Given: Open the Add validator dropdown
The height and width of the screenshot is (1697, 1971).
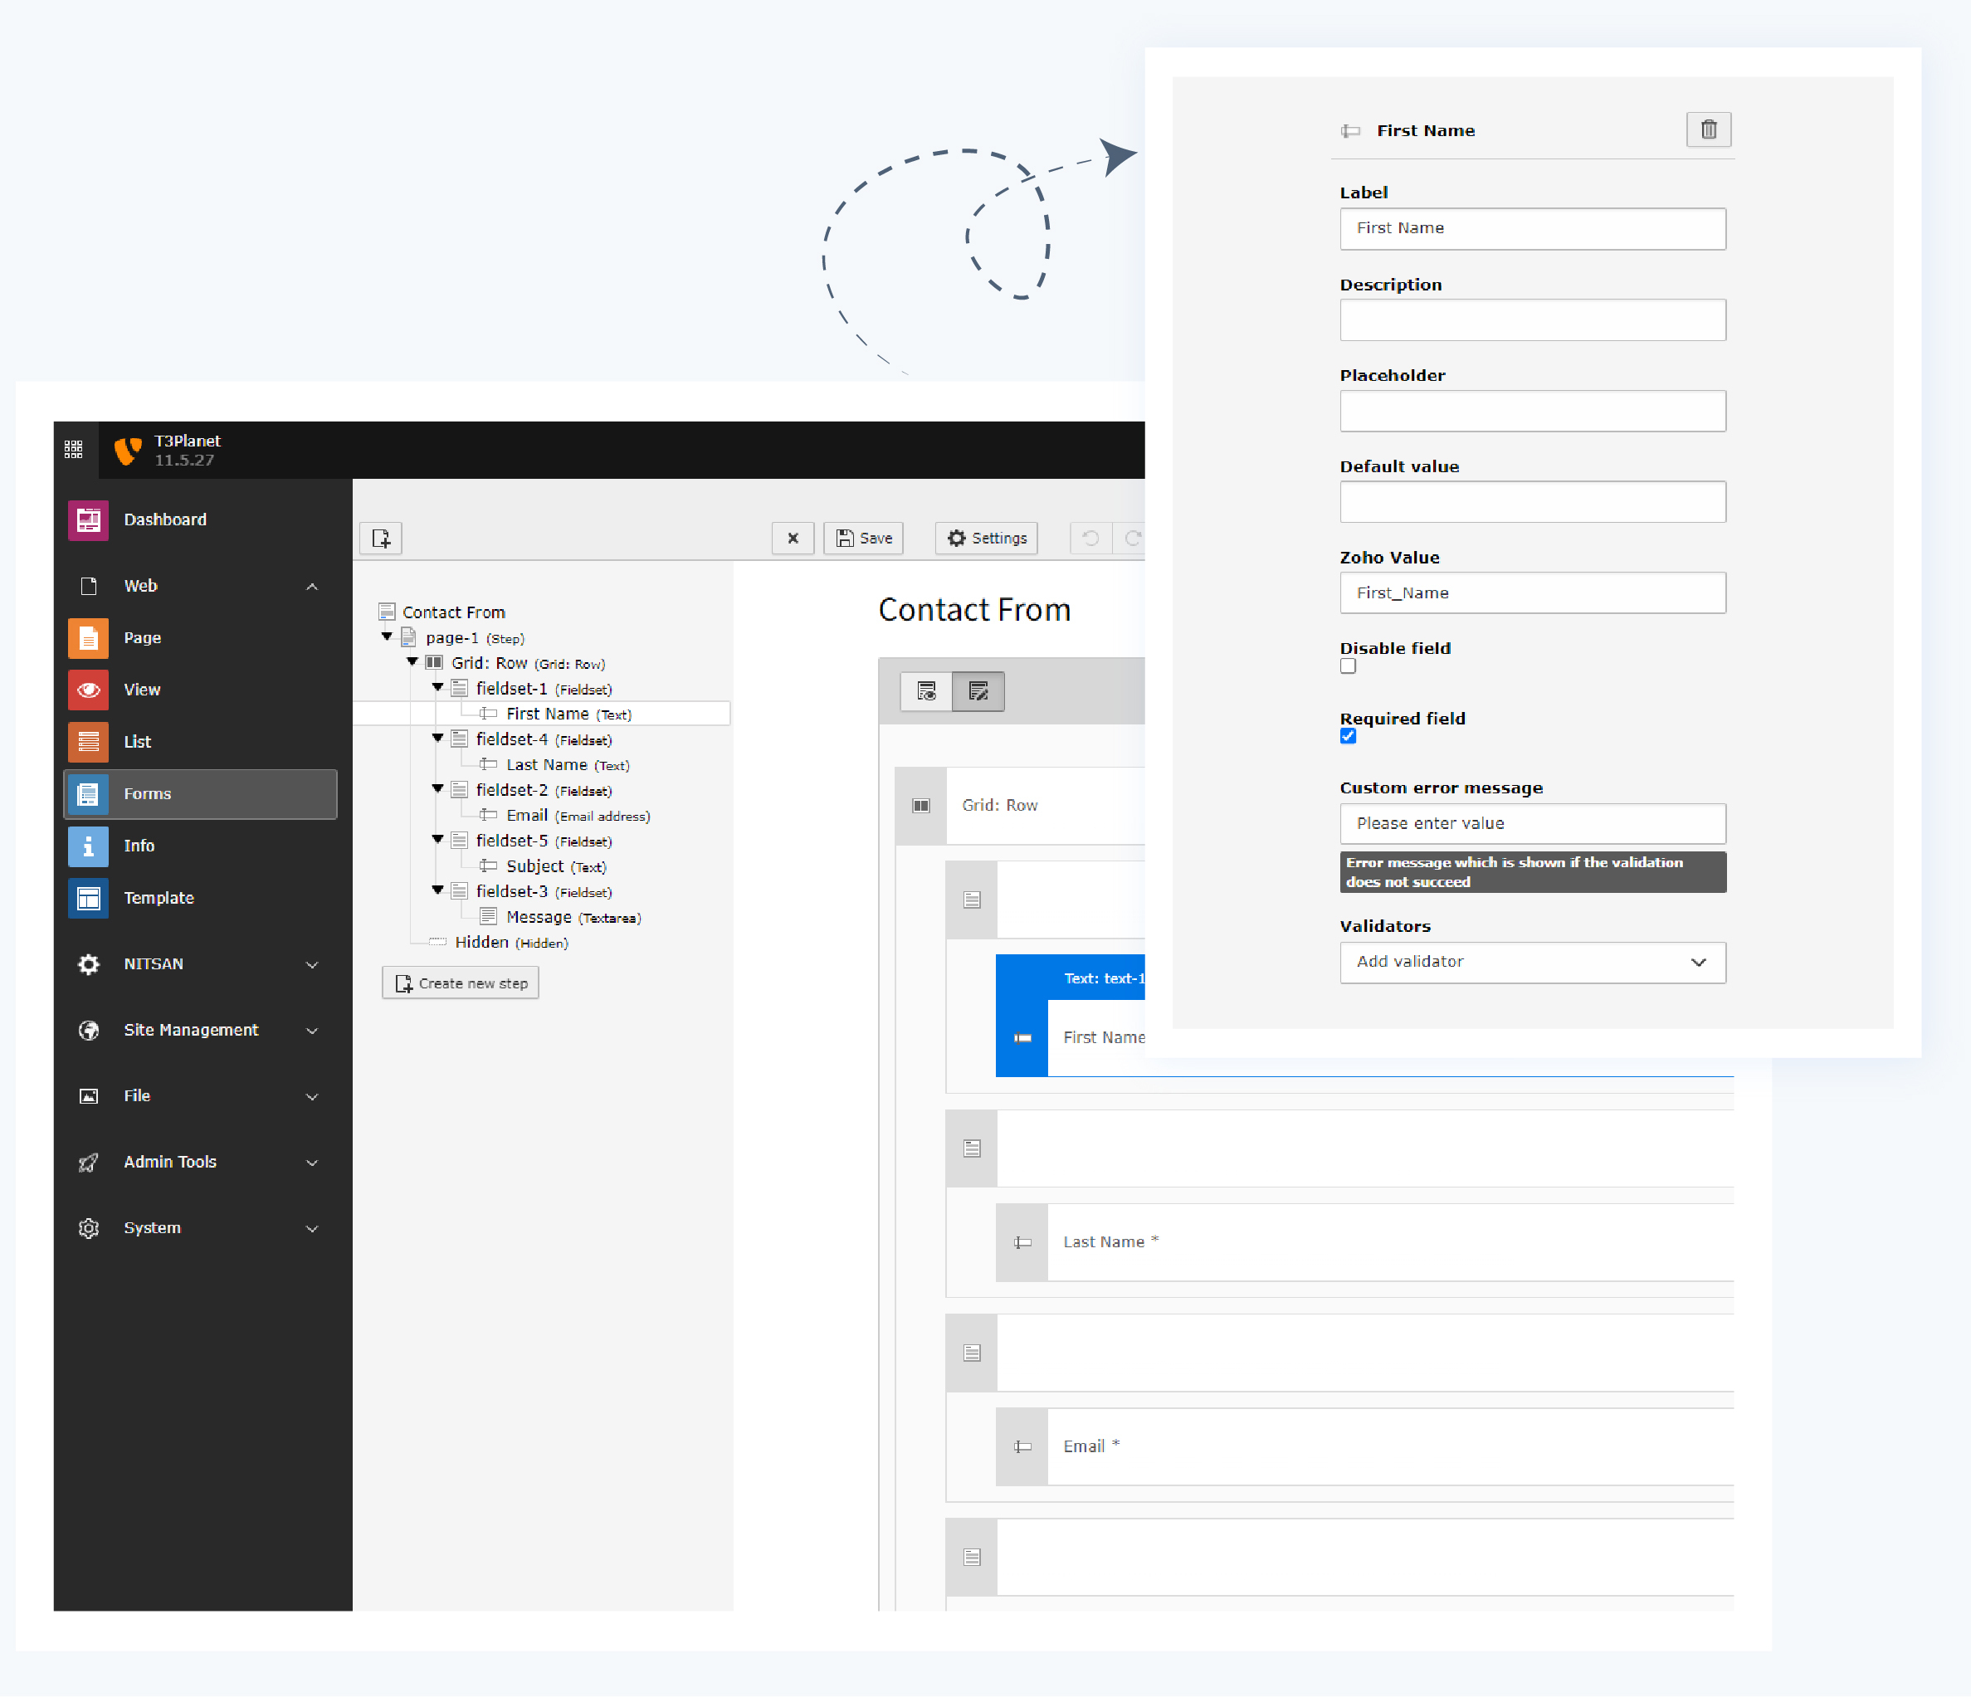Looking at the screenshot, I should click(1531, 962).
